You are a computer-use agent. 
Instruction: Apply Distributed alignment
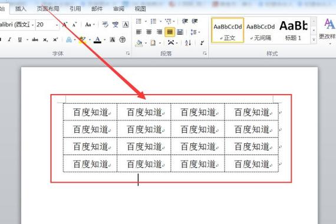(x=180, y=32)
